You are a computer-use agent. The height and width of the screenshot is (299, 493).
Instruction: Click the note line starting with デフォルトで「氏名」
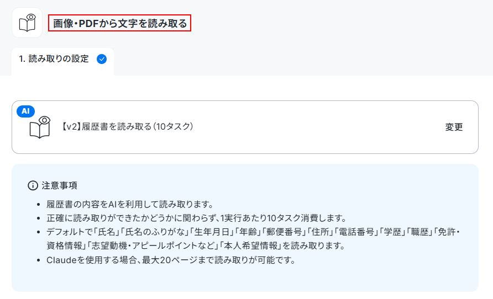253,232
